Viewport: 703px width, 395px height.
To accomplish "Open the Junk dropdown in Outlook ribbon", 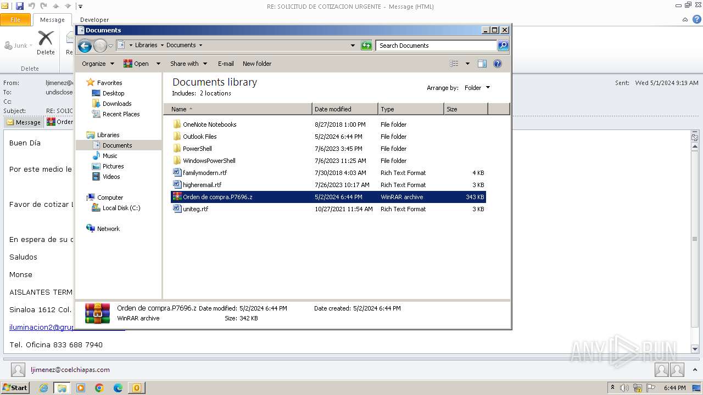I will click(x=19, y=46).
